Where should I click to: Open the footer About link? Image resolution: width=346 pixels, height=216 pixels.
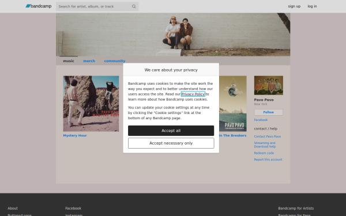click(13, 209)
